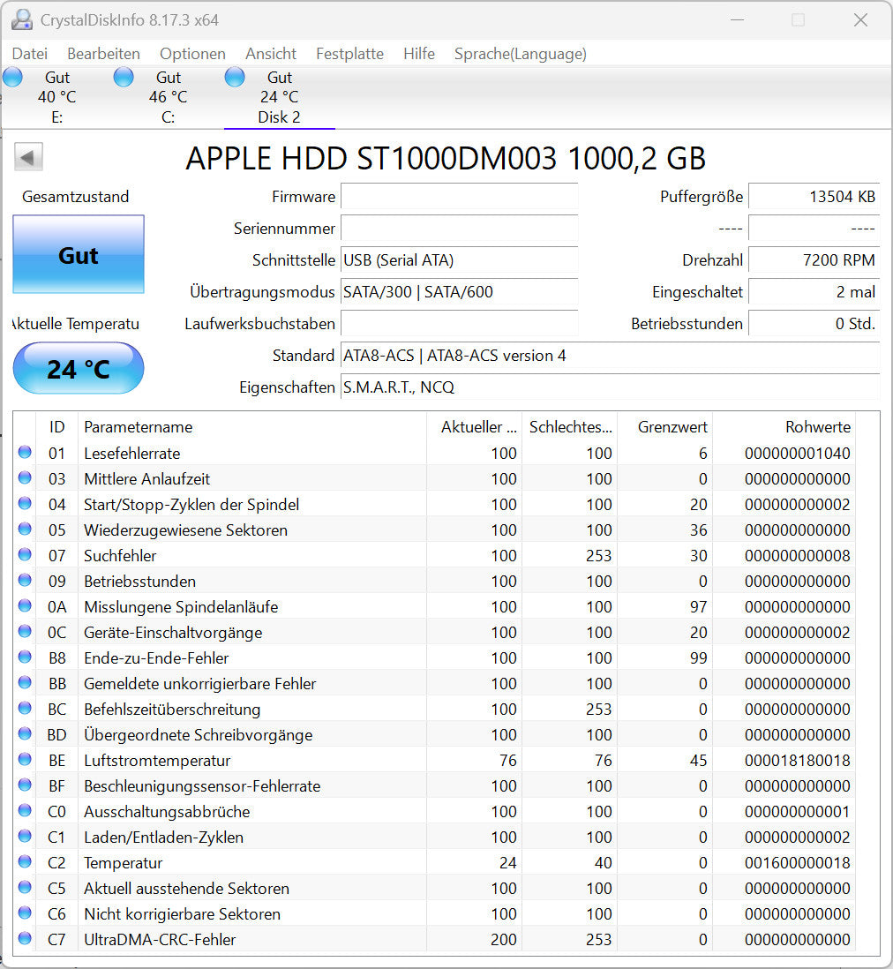Image resolution: width=893 pixels, height=969 pixels.
Task: Open the Hilfe menu
Action: pos(418,54)
